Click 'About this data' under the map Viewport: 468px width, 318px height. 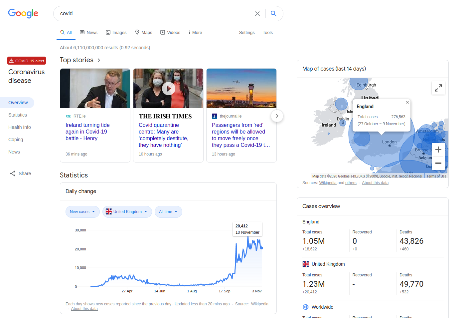click(x=375, y=183)
